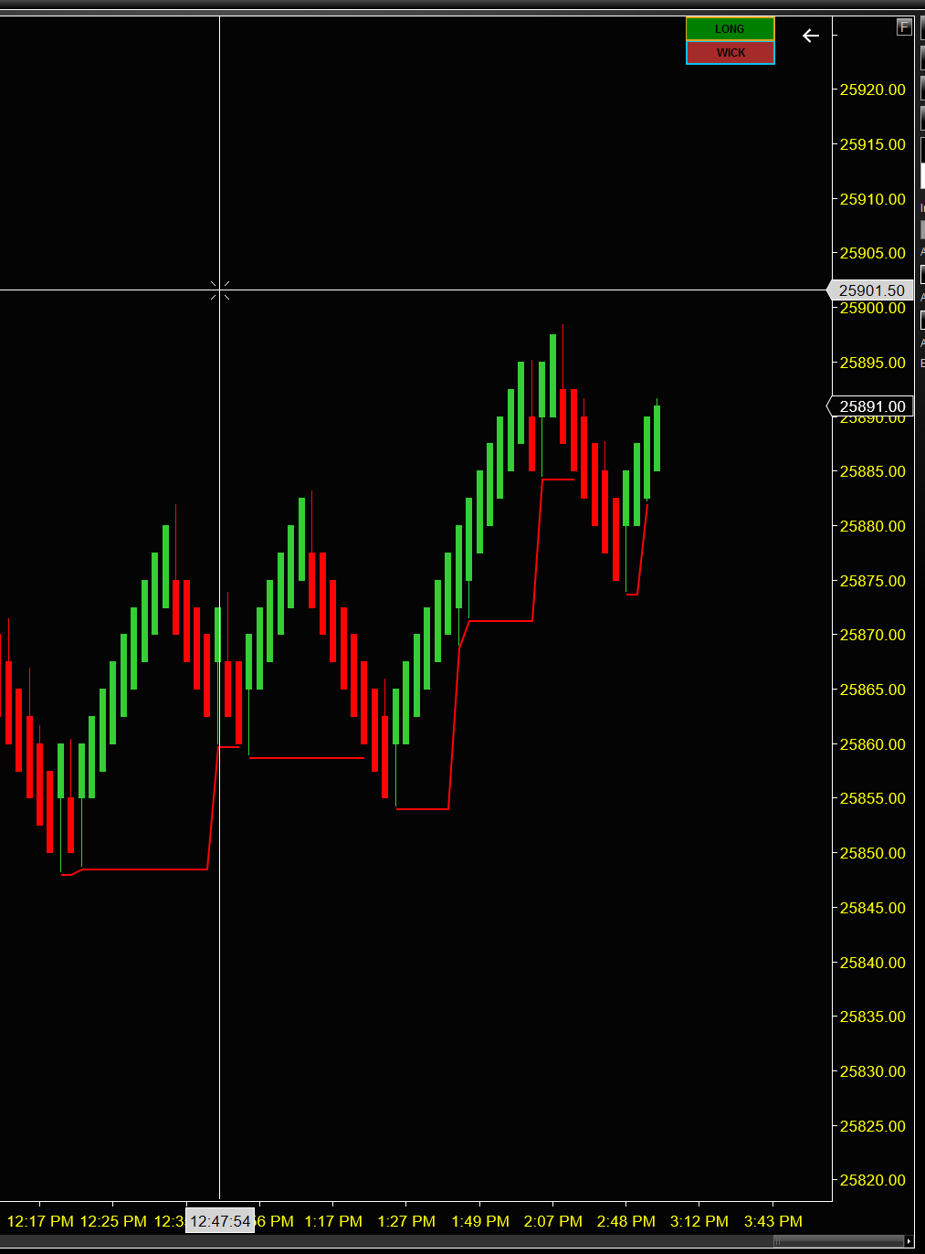Click the 2:07 PM time axis label
The width and height of the screenshot is (925, 1254).
point(553,1221)
